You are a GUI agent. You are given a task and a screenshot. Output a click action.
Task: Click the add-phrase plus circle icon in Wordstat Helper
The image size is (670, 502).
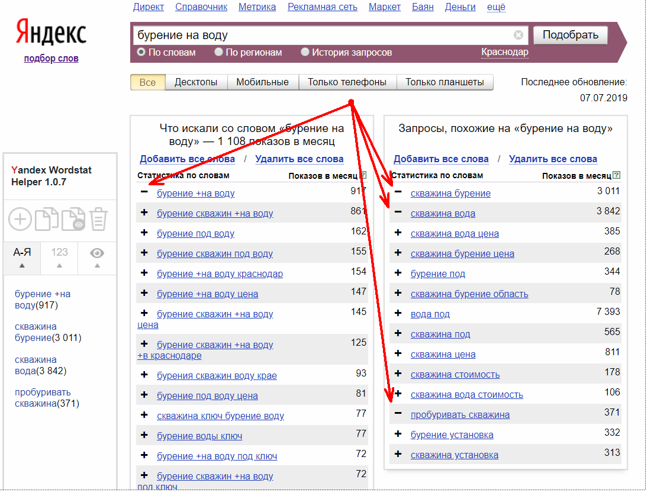coord(20,219)
